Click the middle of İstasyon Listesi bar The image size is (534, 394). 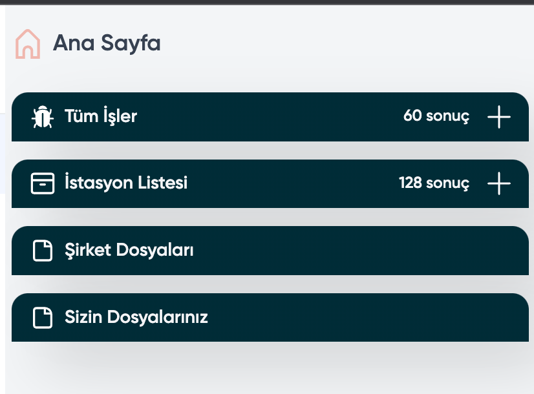[270, 183]
